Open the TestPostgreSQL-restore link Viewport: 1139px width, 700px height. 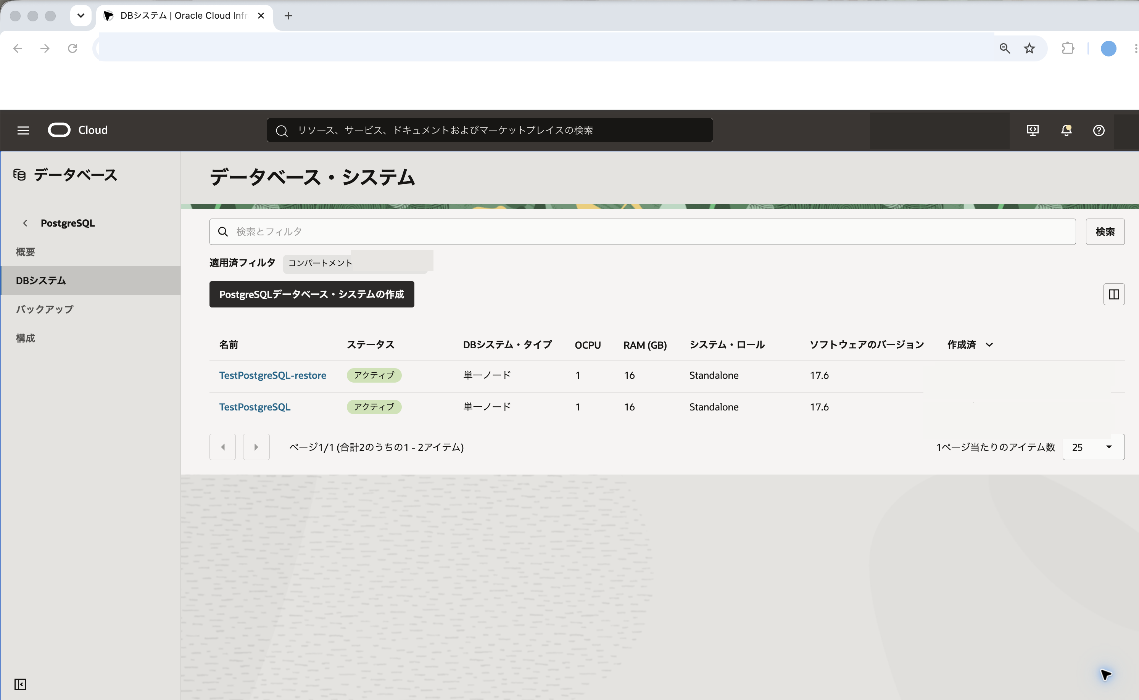(273, 375)
